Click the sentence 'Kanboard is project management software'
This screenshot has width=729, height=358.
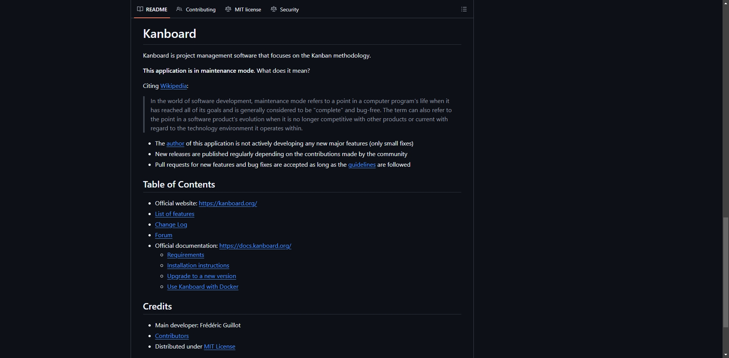[x=257, y=56]
